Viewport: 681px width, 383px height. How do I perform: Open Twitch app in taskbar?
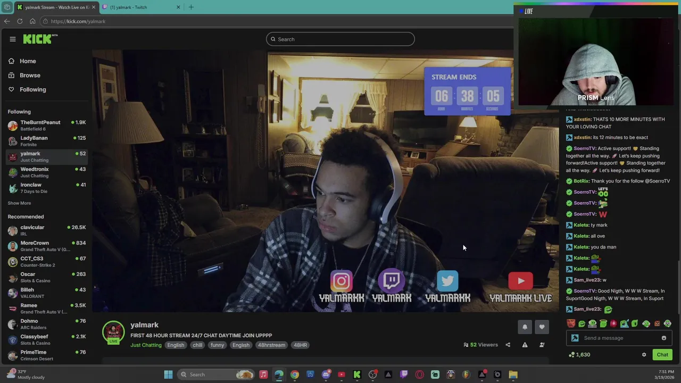(404, 374)
